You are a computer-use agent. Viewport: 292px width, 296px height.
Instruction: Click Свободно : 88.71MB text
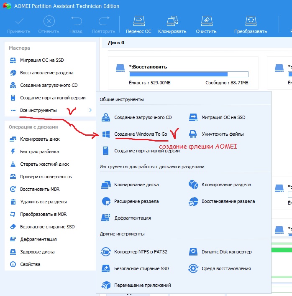click(x=227, y=83)
